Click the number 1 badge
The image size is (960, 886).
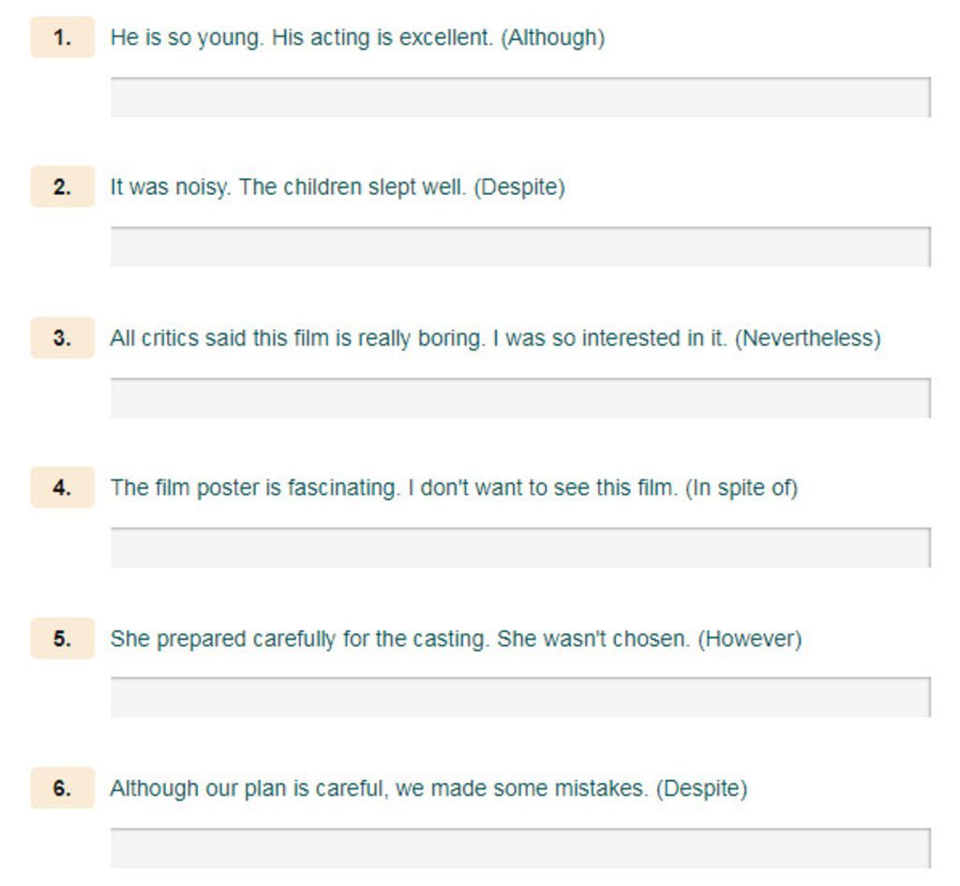pyautogui.click(x=63, y=38)
